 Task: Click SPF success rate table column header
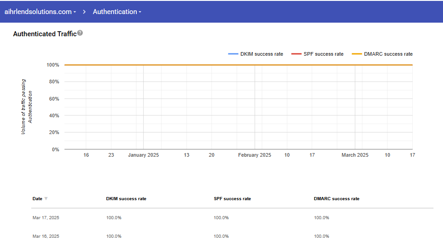pyautogui.click(x=232, y=199)
